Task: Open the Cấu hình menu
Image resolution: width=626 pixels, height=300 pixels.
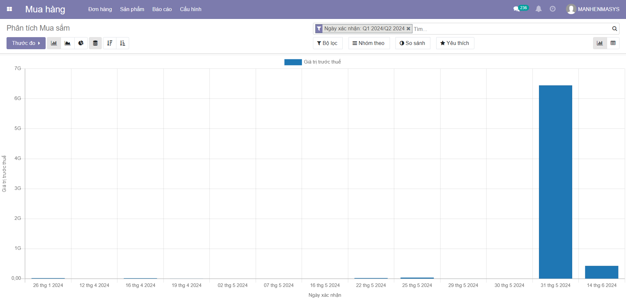Action: click(190, 9)
